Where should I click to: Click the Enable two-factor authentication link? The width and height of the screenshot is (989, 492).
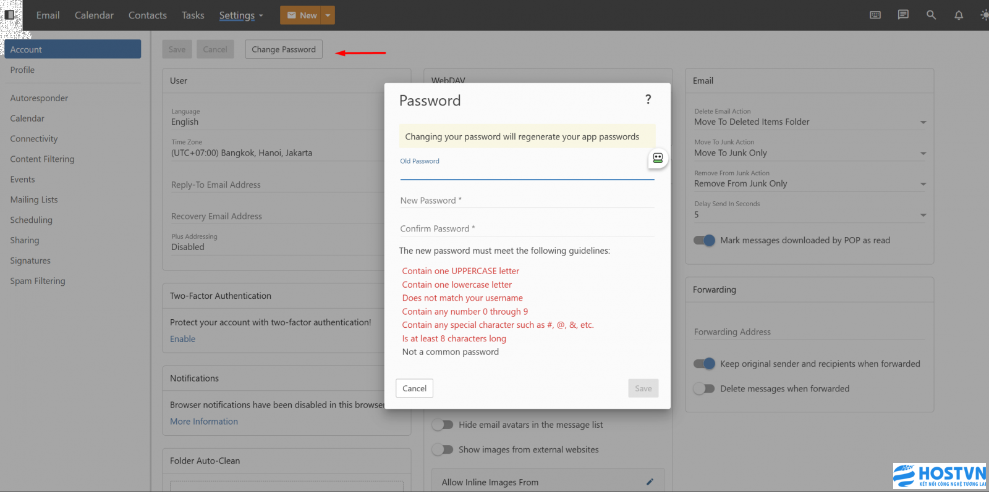pyautogui.click(x=182, y=339)
